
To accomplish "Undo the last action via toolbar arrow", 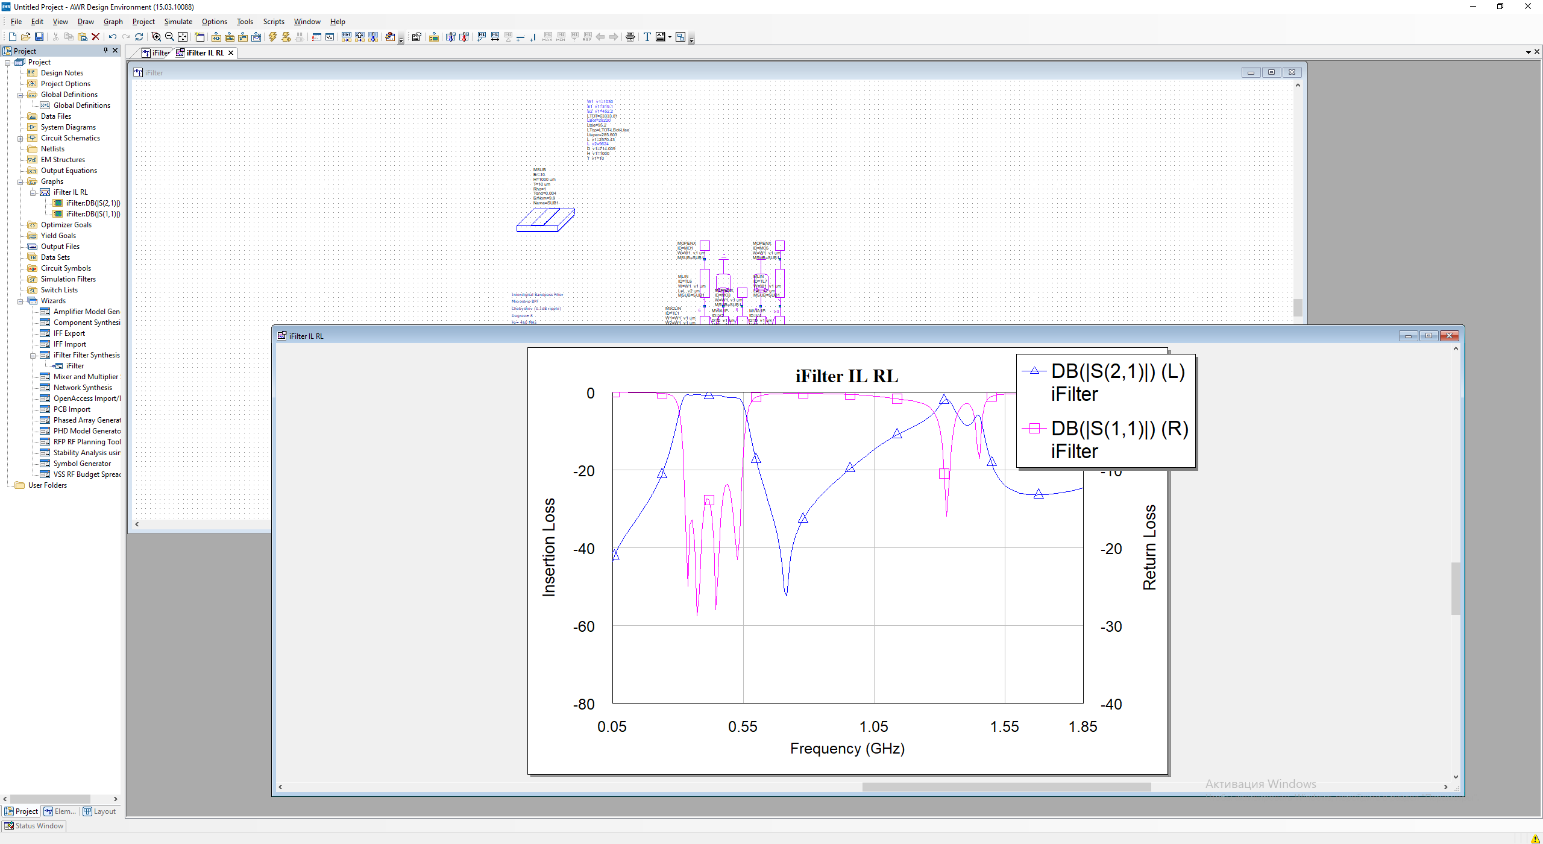I will (x=112, y=37).
